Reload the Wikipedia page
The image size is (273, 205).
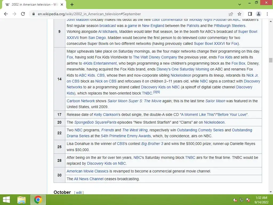point(23,14)
